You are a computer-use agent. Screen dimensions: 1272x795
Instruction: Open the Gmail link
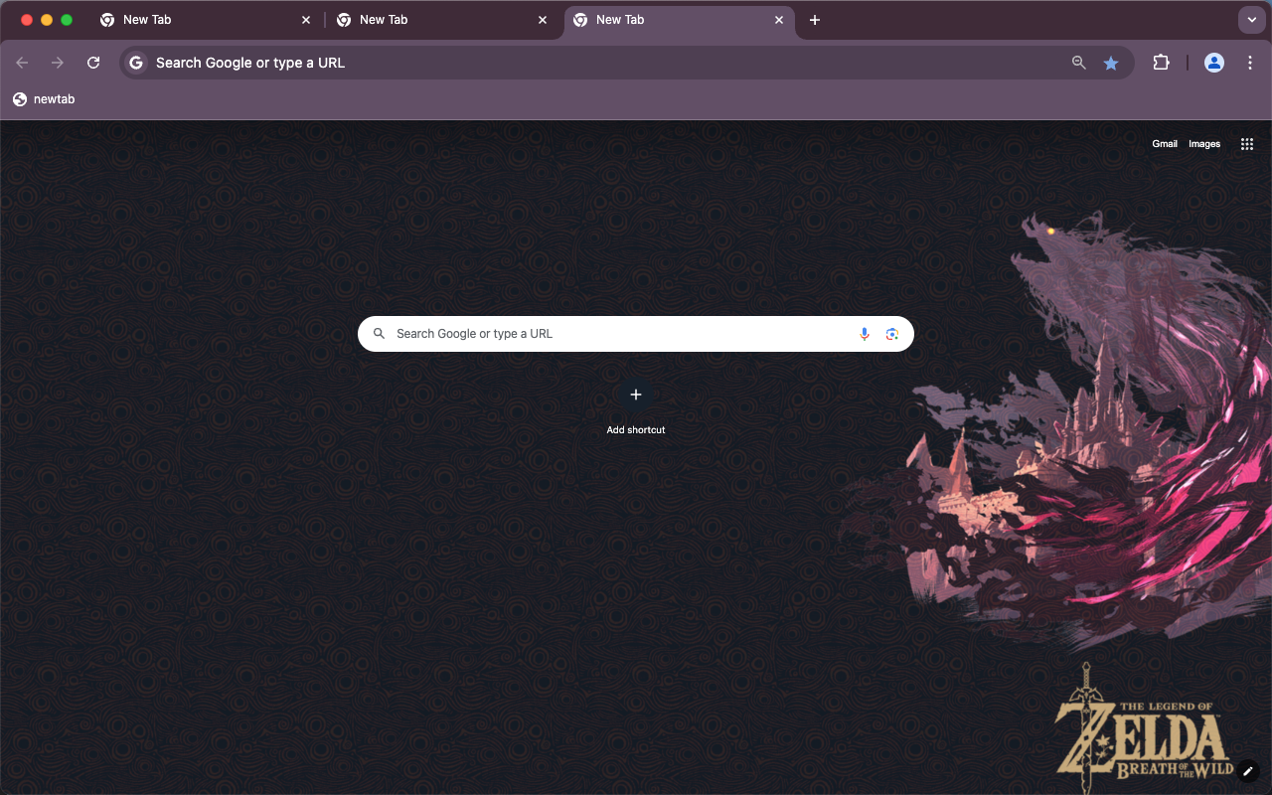point(1165,144)
